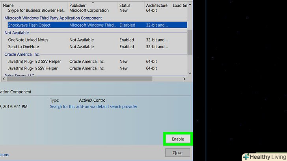
Task: Select the OneNote Linked Notes add-on
Action: 27,40
